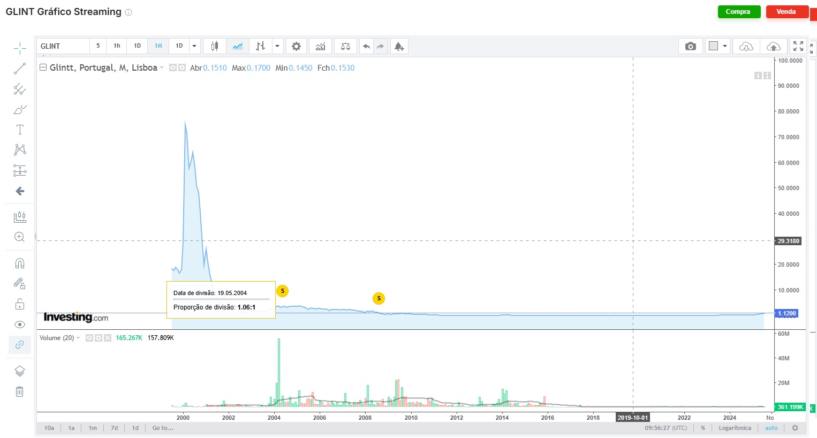Select the text annotation tool
817x438 pixels.
(20, 130)
